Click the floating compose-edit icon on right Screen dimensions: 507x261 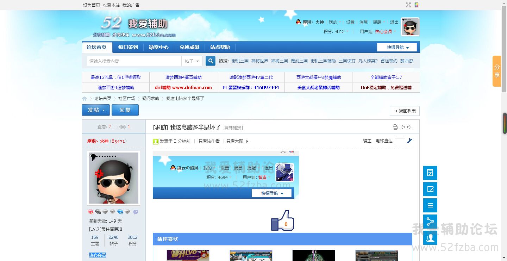pos(430,189)
